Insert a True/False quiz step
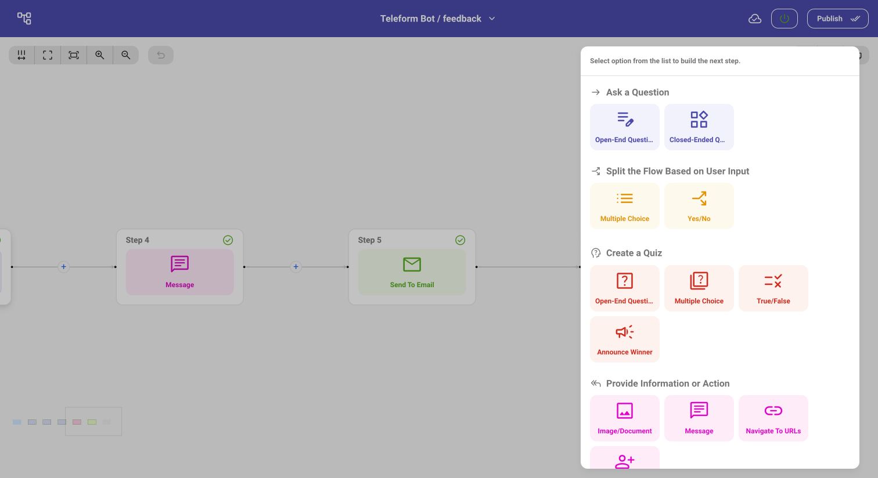The width and height of the screenshot is (878, 478). point(773,288)
